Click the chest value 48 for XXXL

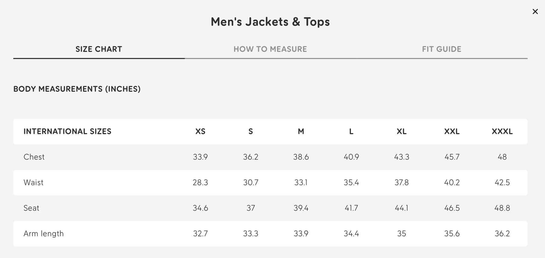(x=502, y=157)
